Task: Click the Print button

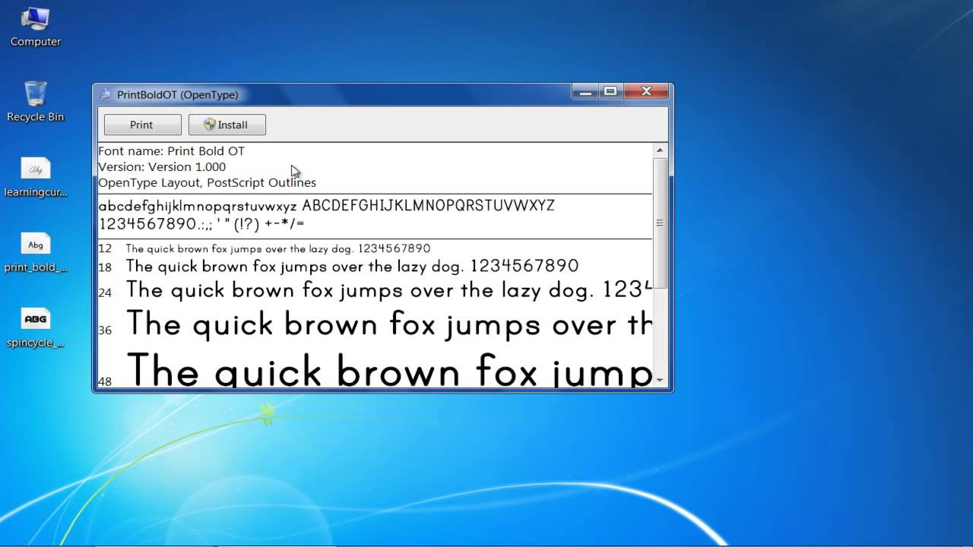Action: click(x=142, y=125)
